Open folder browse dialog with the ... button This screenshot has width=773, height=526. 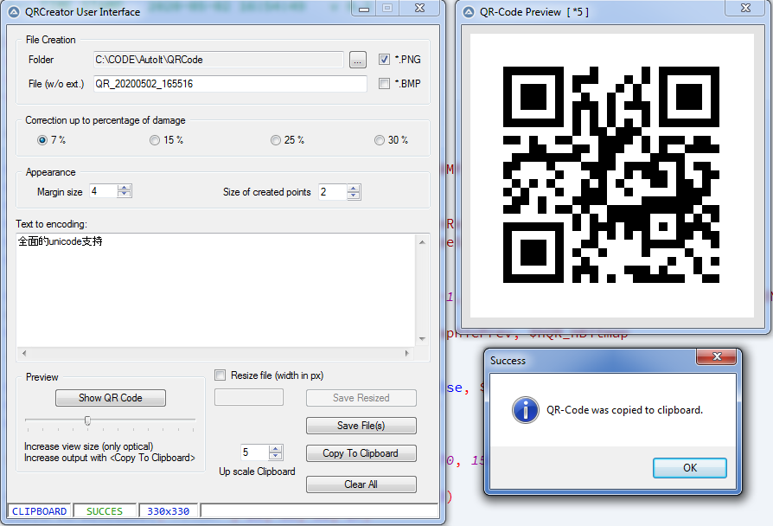pos(358,60)
